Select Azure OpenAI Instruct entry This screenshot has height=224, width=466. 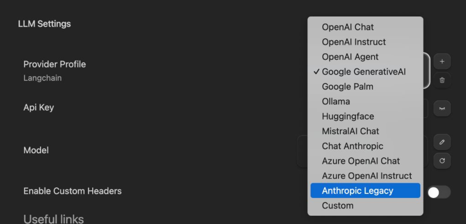pyautogui.click(x=367, y=176)
